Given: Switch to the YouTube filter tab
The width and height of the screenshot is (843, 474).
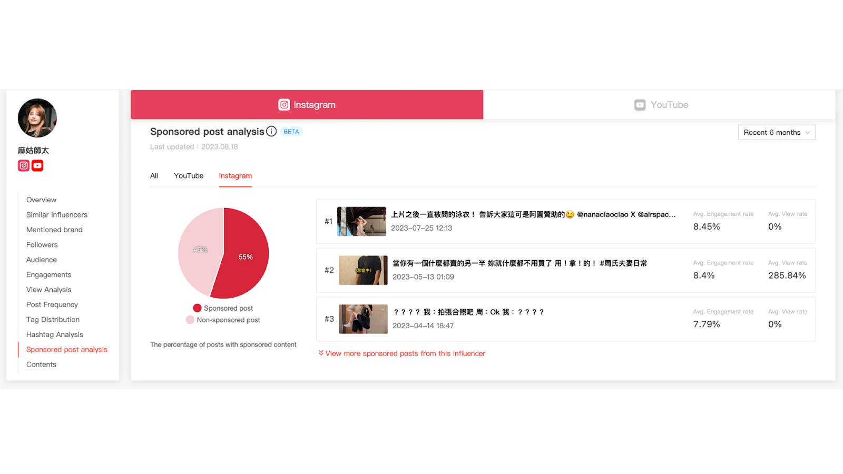Looking at the screenshot, I should (x=189, y=176).
